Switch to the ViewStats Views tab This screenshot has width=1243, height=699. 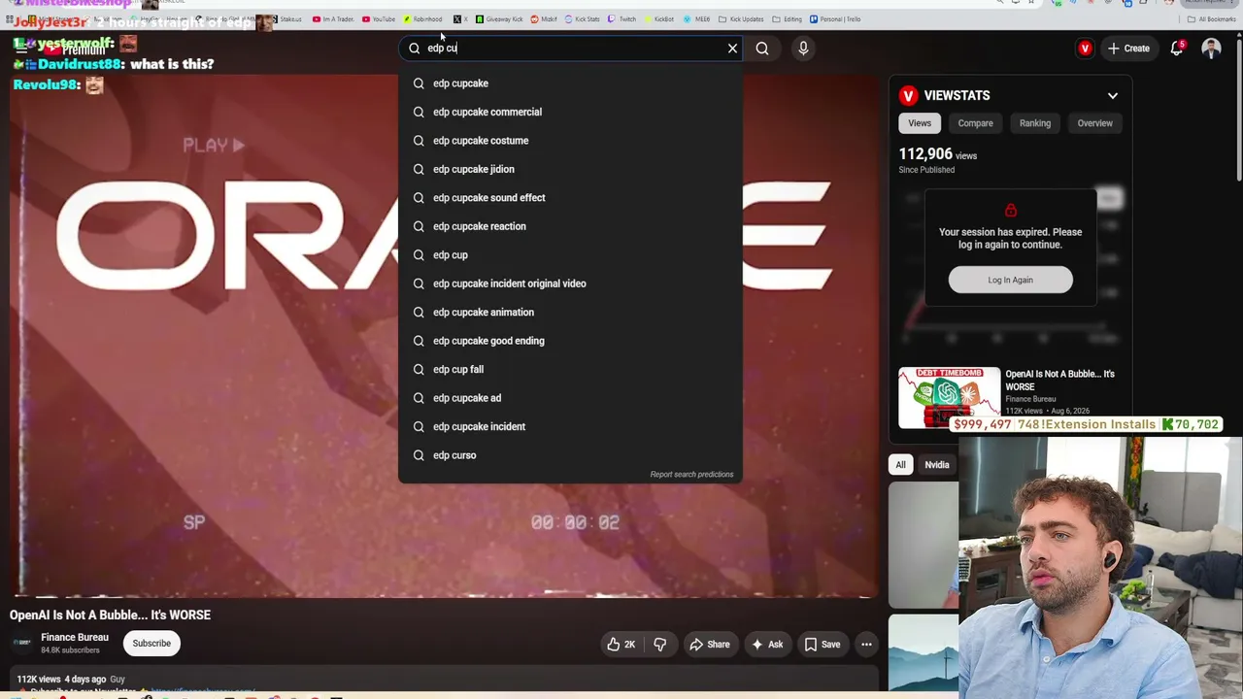(920, 123)
